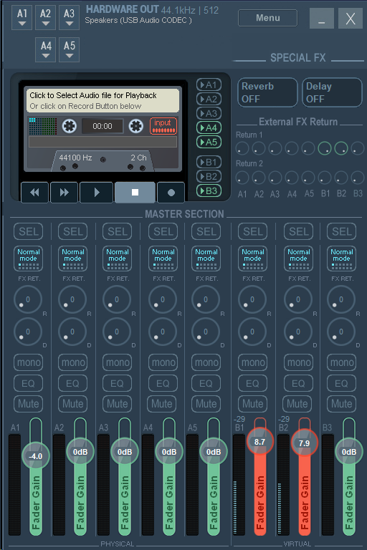Disable recorder routing to A4
The image size is (367, 550).
tap(209, 127)
